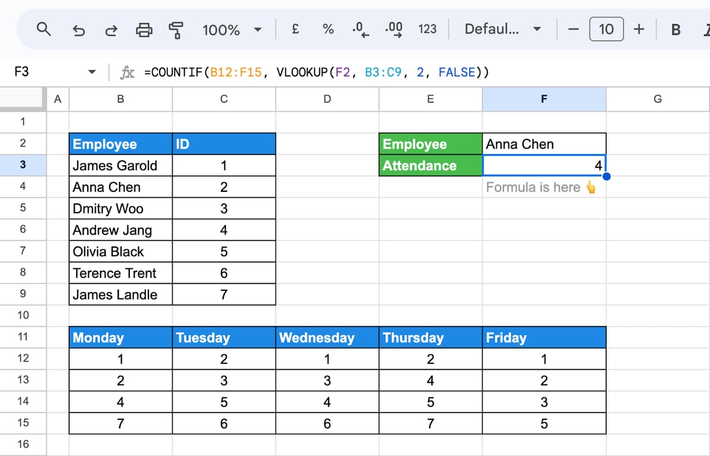This screenshot has width=710, height=456.
Task: Click the Thursday header cell
Action: 430,337
